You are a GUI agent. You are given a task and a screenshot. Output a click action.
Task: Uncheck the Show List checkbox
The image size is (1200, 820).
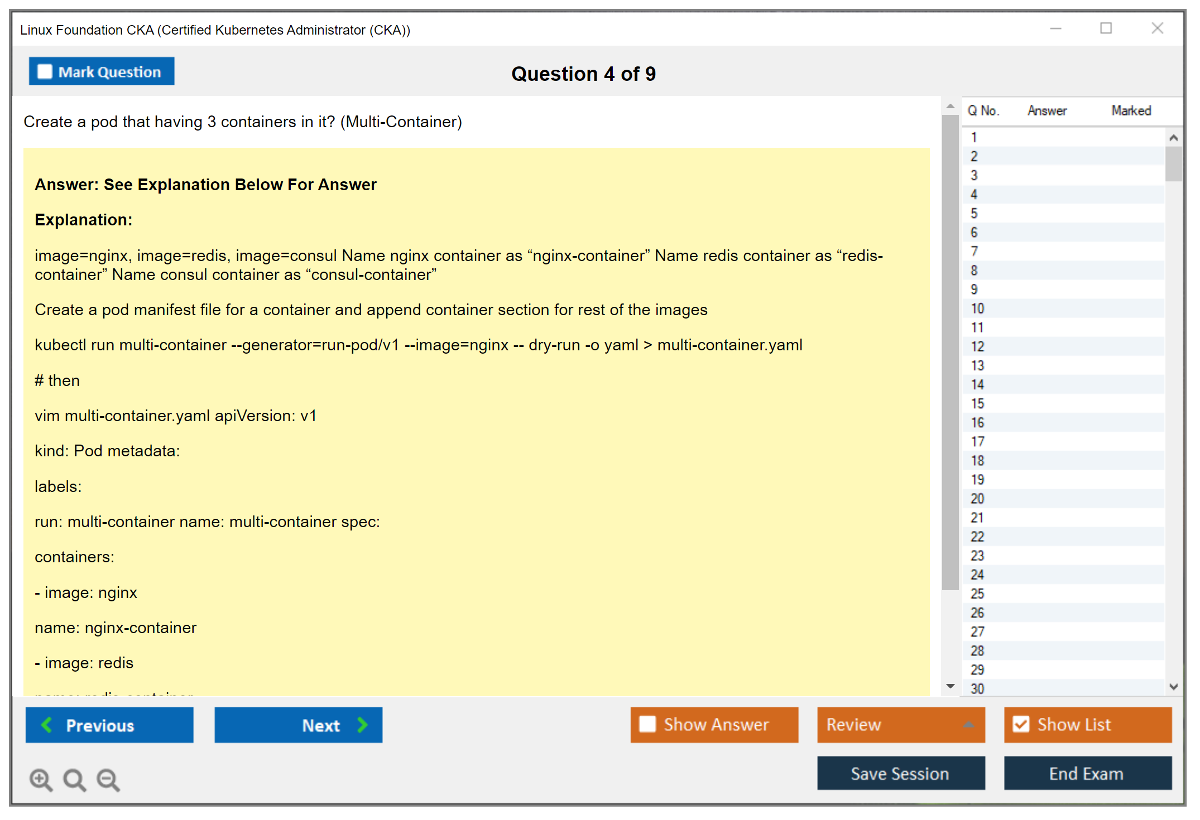pos(1021,724)
